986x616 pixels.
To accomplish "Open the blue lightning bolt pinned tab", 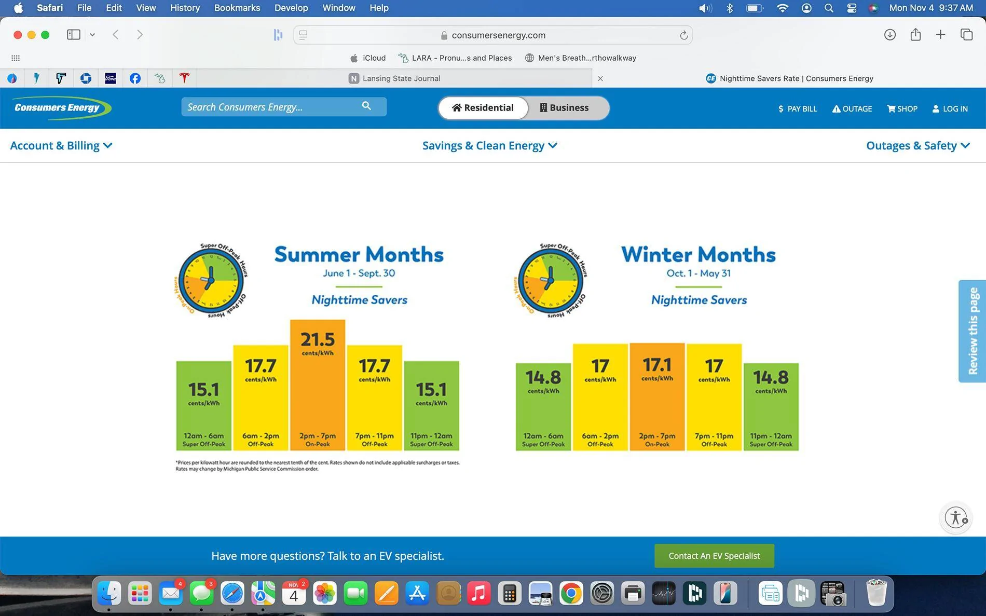I will click(36, 78).
